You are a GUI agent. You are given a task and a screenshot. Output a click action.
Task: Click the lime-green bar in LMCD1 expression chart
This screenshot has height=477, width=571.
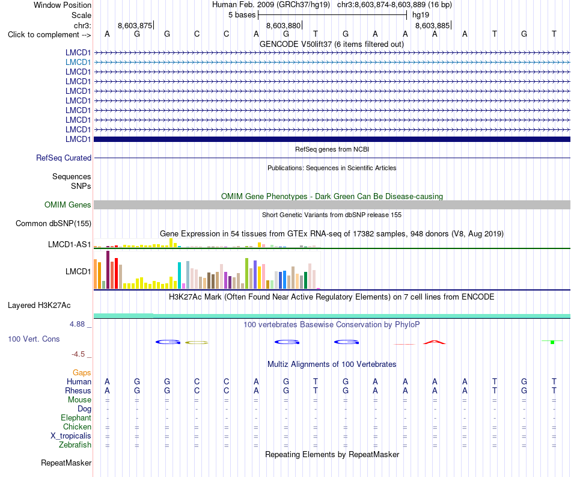[247, 273]
